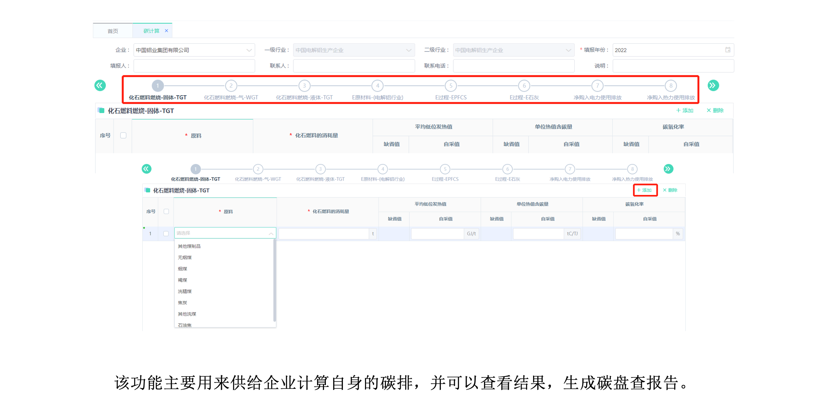Screen dimensions: 825x412
Task: Advance the lower wizard using the right arrows
Action: coord(668,169)
